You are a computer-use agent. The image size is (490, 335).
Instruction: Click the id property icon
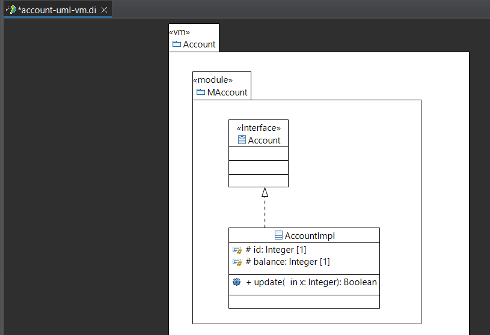click(x=237, y=250)
